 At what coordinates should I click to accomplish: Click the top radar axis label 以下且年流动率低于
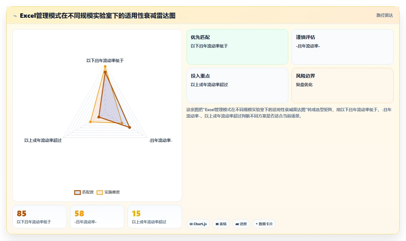click(x=105, y=60)
